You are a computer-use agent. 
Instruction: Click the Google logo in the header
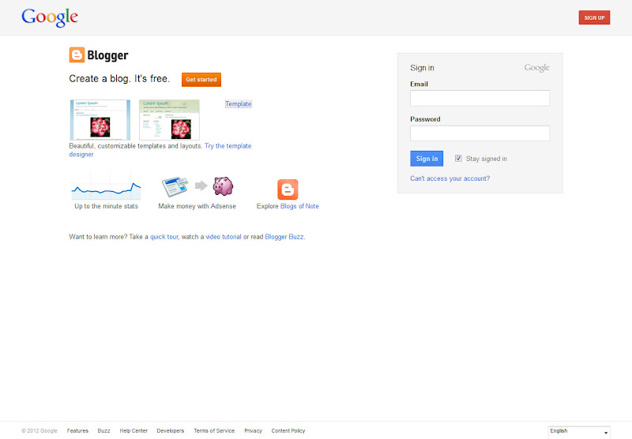pos(50,17)
